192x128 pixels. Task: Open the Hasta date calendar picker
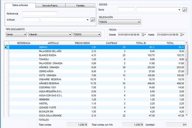tap(182, 35)
